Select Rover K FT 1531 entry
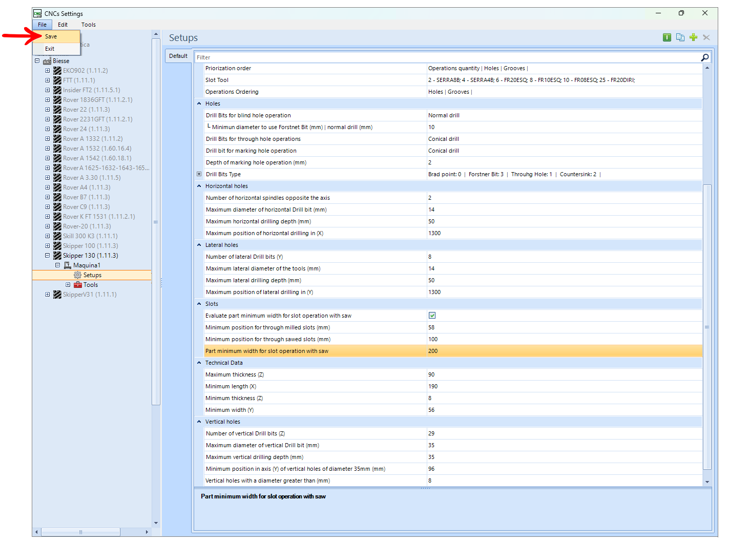 pyautogui.click(x=99, y=217)
